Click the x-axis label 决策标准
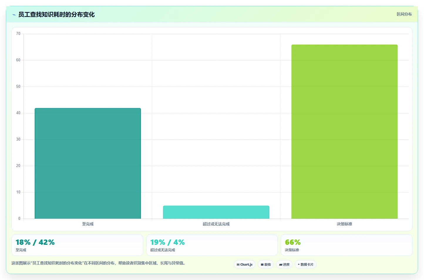Image resolution: width=424 pixels, height=280 pixels. pyautogui.click(x=344, y=224)
